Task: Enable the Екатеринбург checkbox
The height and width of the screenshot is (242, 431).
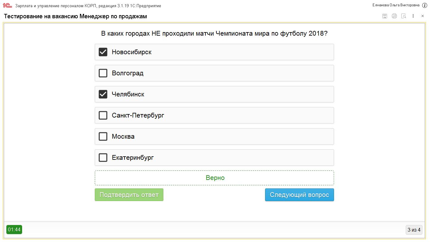Action: coord(103,158)
